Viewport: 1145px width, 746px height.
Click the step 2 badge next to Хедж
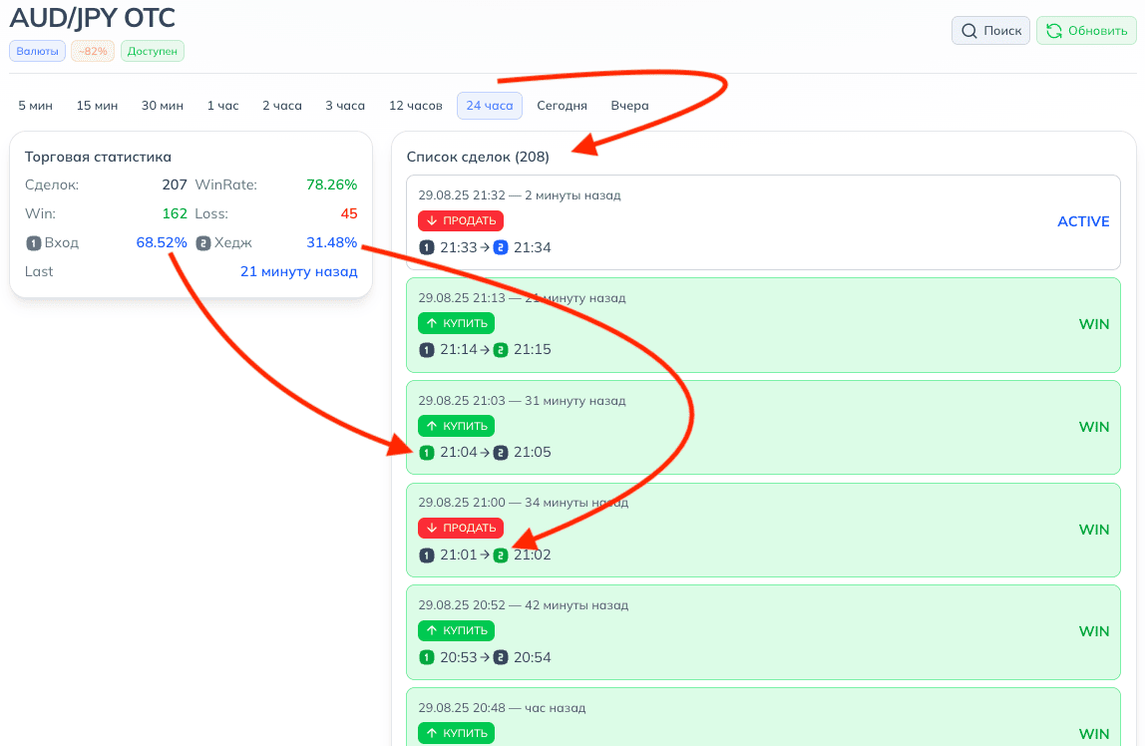203,242
